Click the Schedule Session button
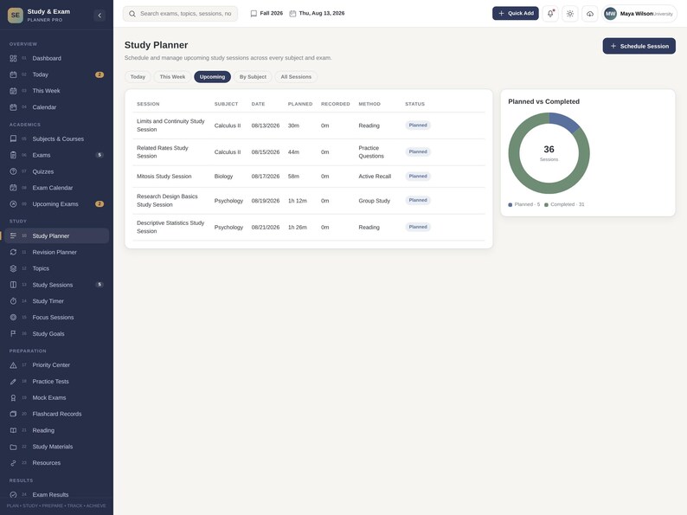687x515 pixels. 639,46
